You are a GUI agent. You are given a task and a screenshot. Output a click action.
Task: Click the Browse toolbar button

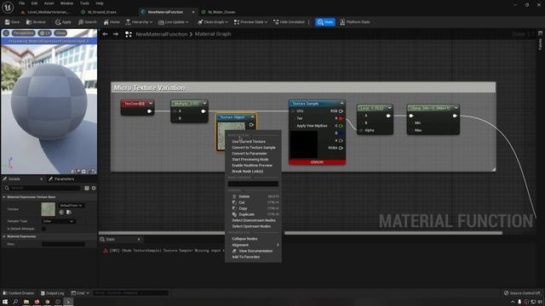[x=36, y=22]
